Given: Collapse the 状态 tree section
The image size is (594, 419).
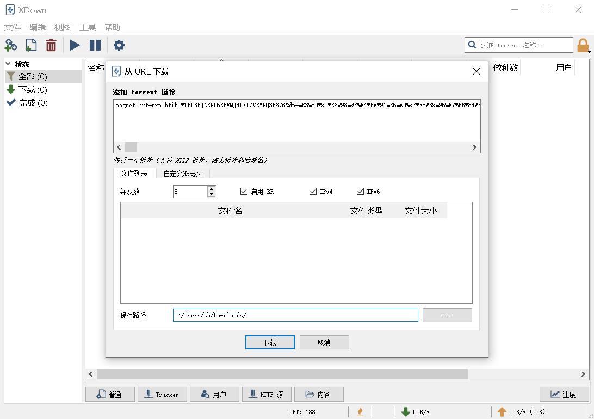Looking at the screenshot, I should click(8, 64).
